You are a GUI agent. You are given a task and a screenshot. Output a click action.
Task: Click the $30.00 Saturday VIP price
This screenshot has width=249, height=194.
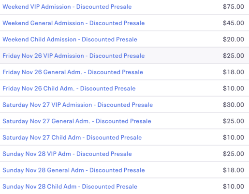point(234,105)
